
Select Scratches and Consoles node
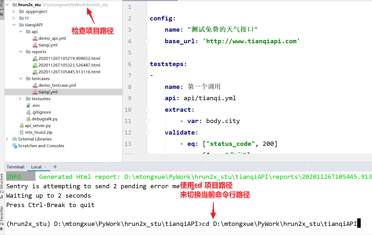41,146
